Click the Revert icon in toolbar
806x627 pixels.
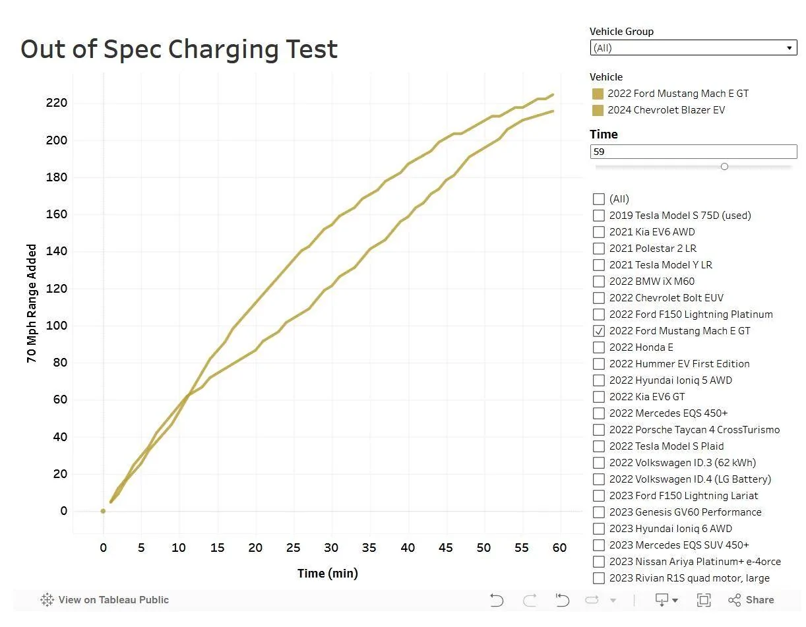pos(562,600)
